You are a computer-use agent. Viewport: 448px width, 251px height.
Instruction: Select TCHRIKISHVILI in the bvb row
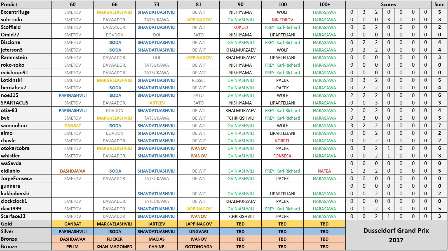click(241, 118)
